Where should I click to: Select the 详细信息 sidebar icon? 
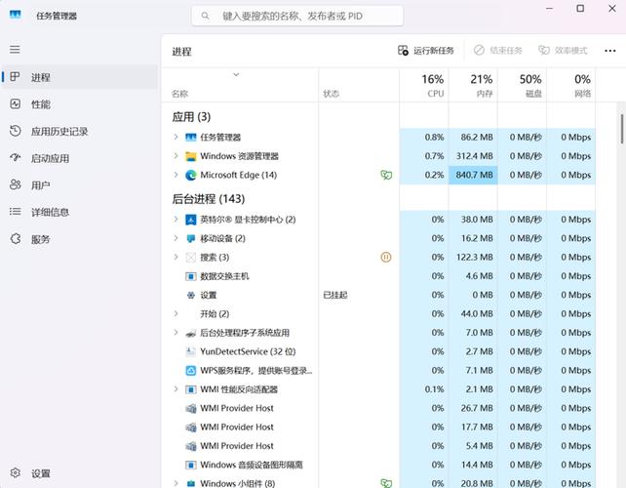pyautogui.click(x=16, y=212)
